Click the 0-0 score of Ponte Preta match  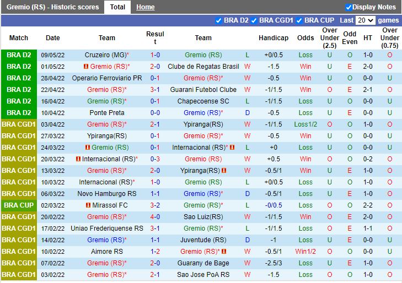[155, 112]
